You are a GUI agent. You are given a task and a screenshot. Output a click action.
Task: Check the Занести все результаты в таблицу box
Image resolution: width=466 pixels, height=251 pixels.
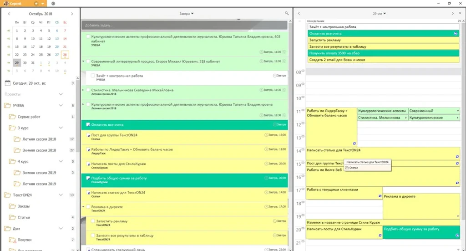coord(93,235)
